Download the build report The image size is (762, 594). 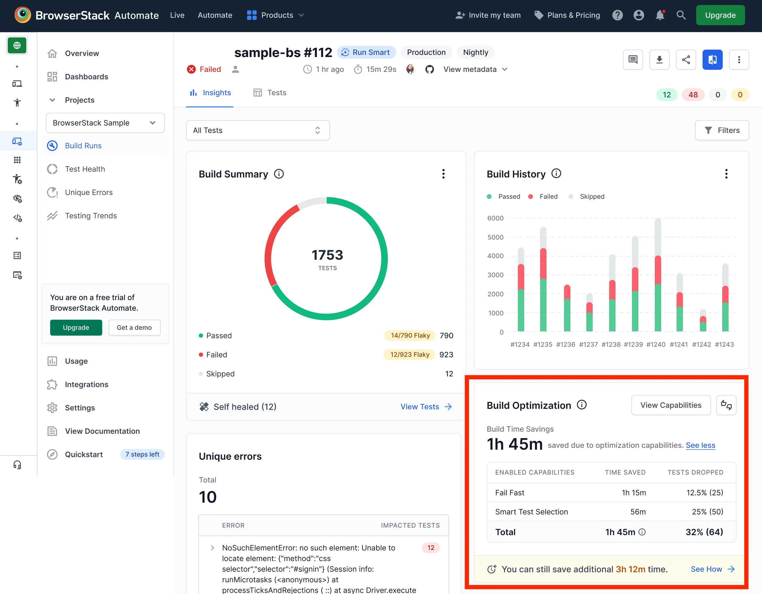point(660,60)
